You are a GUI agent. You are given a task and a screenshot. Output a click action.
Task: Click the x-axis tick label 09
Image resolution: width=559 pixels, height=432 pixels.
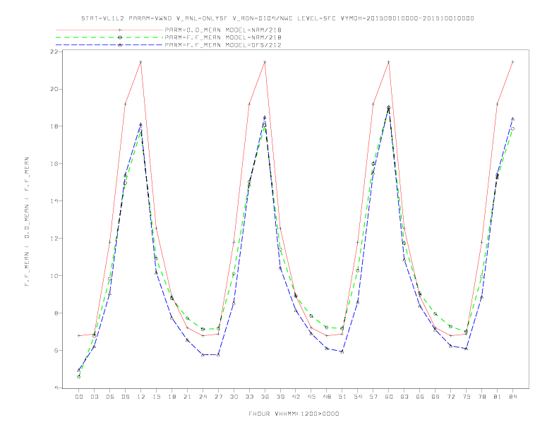pos(125,397)
